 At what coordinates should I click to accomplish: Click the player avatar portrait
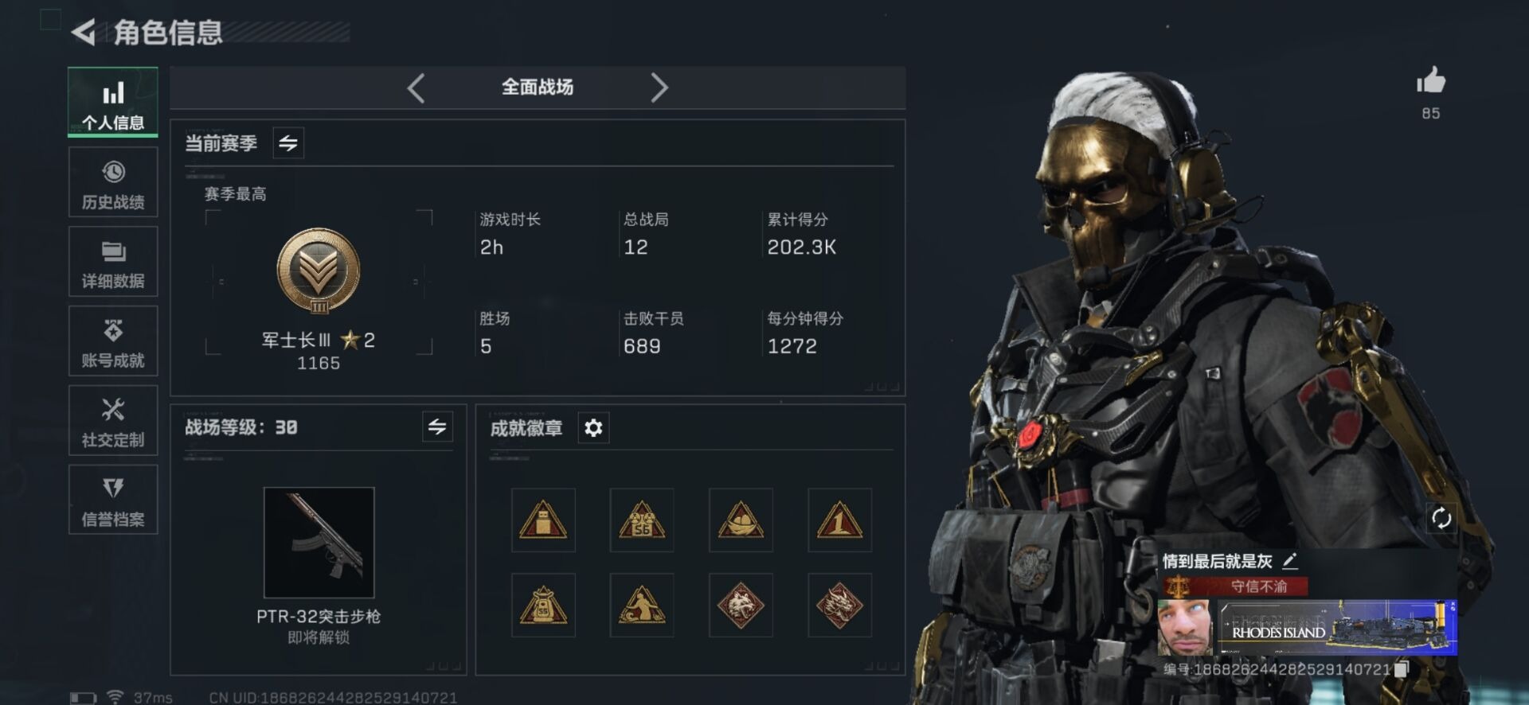(x=1185, y=628)
